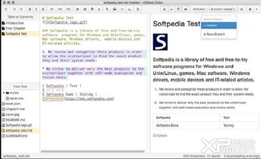Click the Publish button
The image size is (261, 159).
(199, 9)
